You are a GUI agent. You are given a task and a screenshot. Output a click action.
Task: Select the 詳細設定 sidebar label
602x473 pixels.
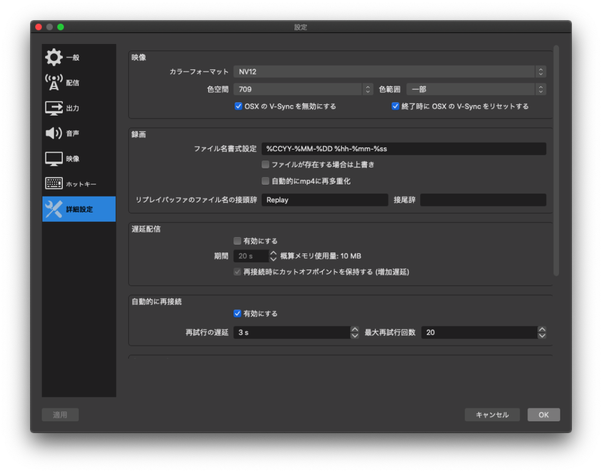[x=79, y=210]
